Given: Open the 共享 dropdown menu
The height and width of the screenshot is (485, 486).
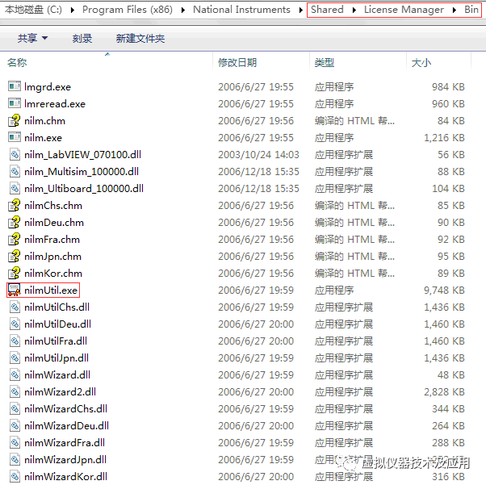Looking at the screenshot, I should pyautogui.click(x=32, y=38).
